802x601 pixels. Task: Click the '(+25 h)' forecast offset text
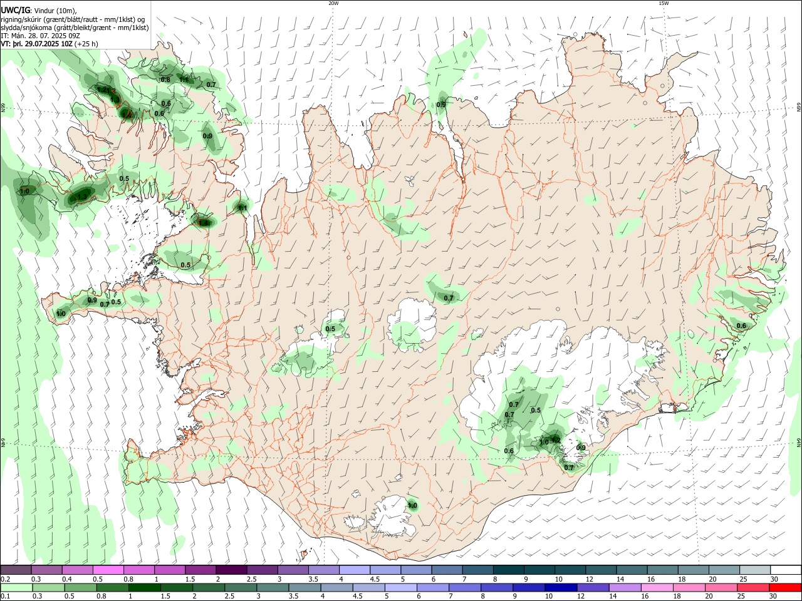tap(86, 44)
